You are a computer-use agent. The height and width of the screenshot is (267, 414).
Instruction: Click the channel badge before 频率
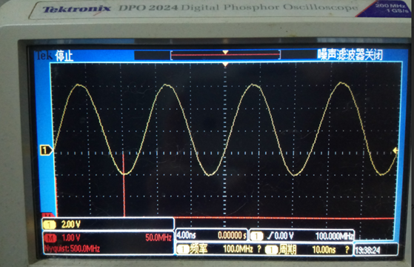tap(182, 249)
